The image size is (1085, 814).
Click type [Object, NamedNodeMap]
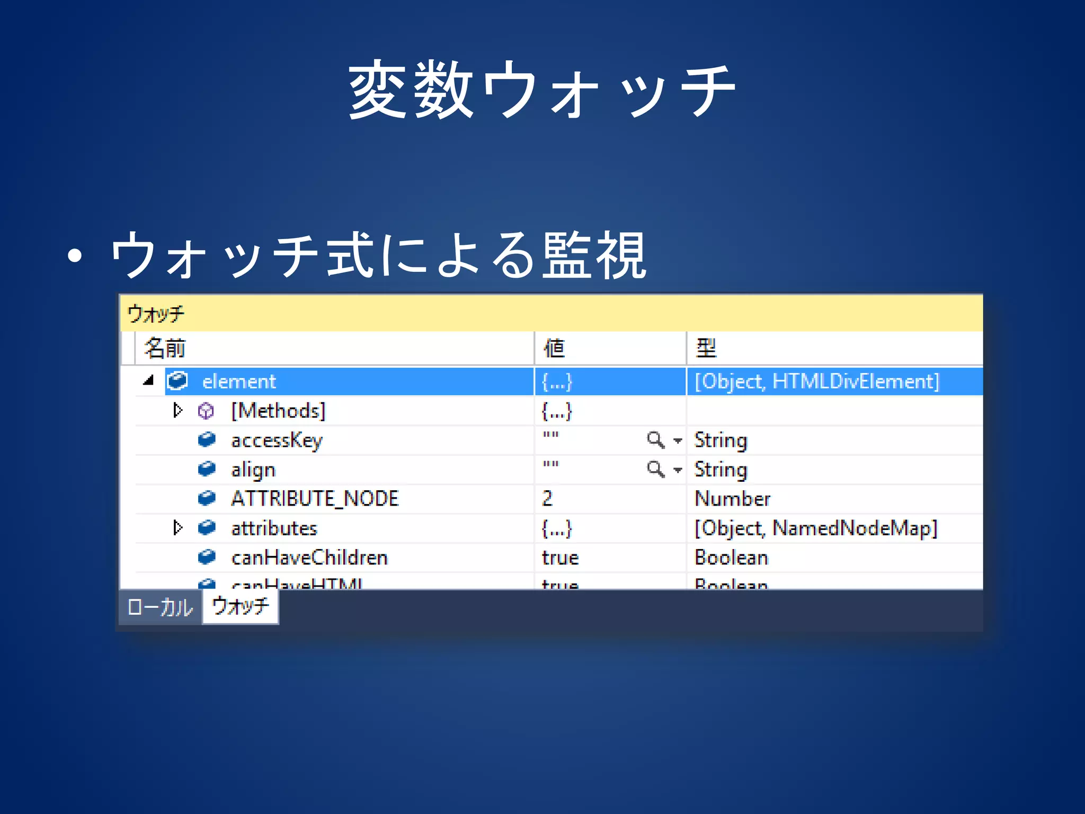tap(816, 528)
